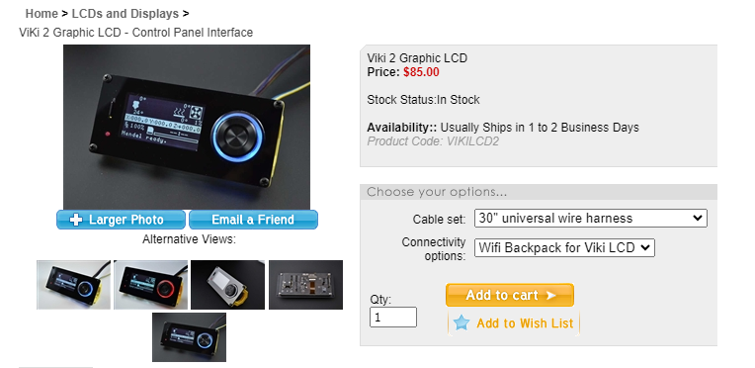The width and height of the screenshot is (755, 368).
Task: View the silver case thumbnail
Action: pos(227,285)
